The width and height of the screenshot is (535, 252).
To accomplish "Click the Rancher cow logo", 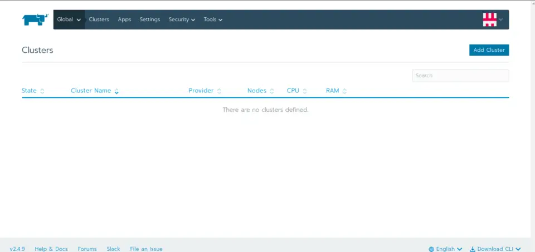I will pos(35,20).
